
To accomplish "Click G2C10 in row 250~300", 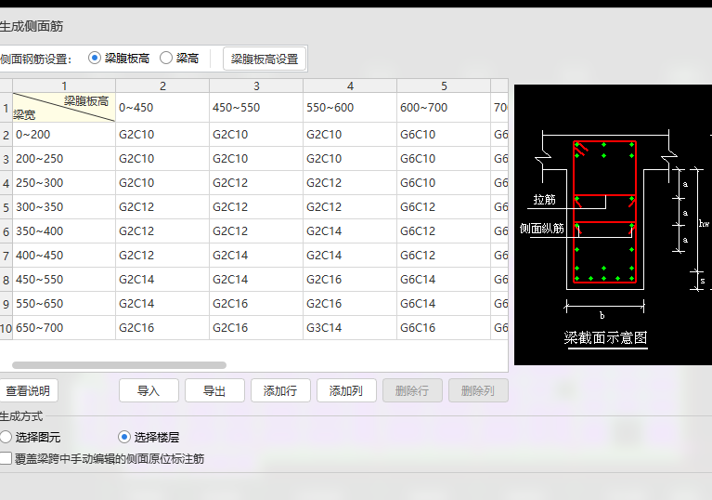I will (x=162, y=183).
